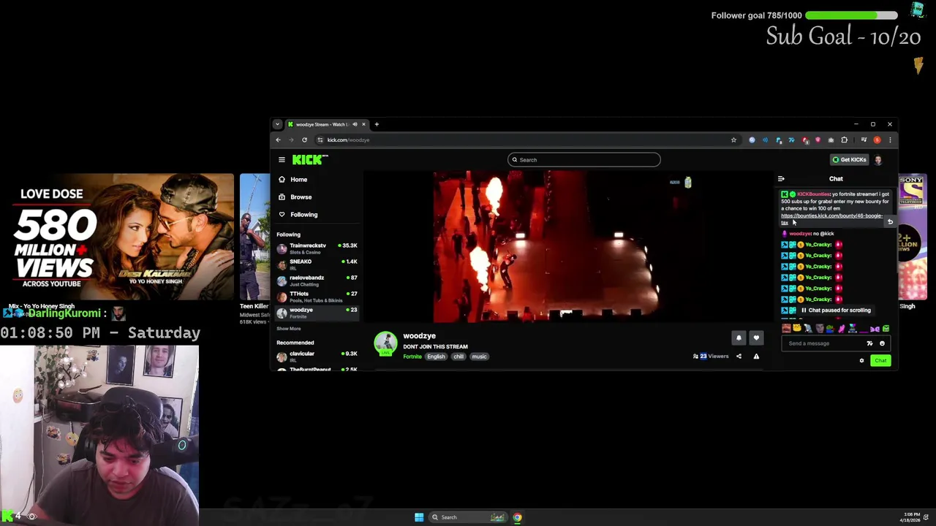Click the 23 Viewers count

click(711, 357)
